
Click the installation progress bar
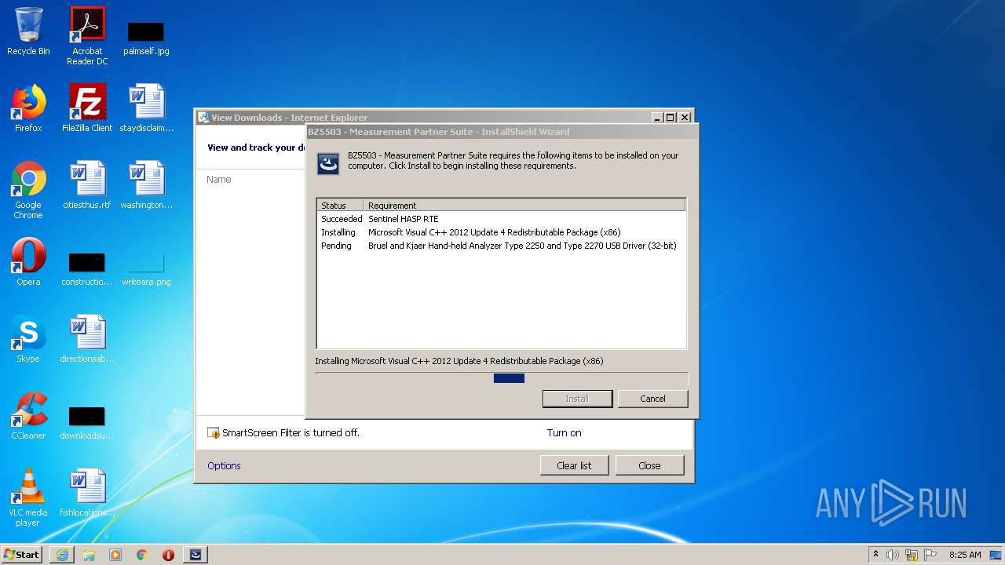coord(502,378)
